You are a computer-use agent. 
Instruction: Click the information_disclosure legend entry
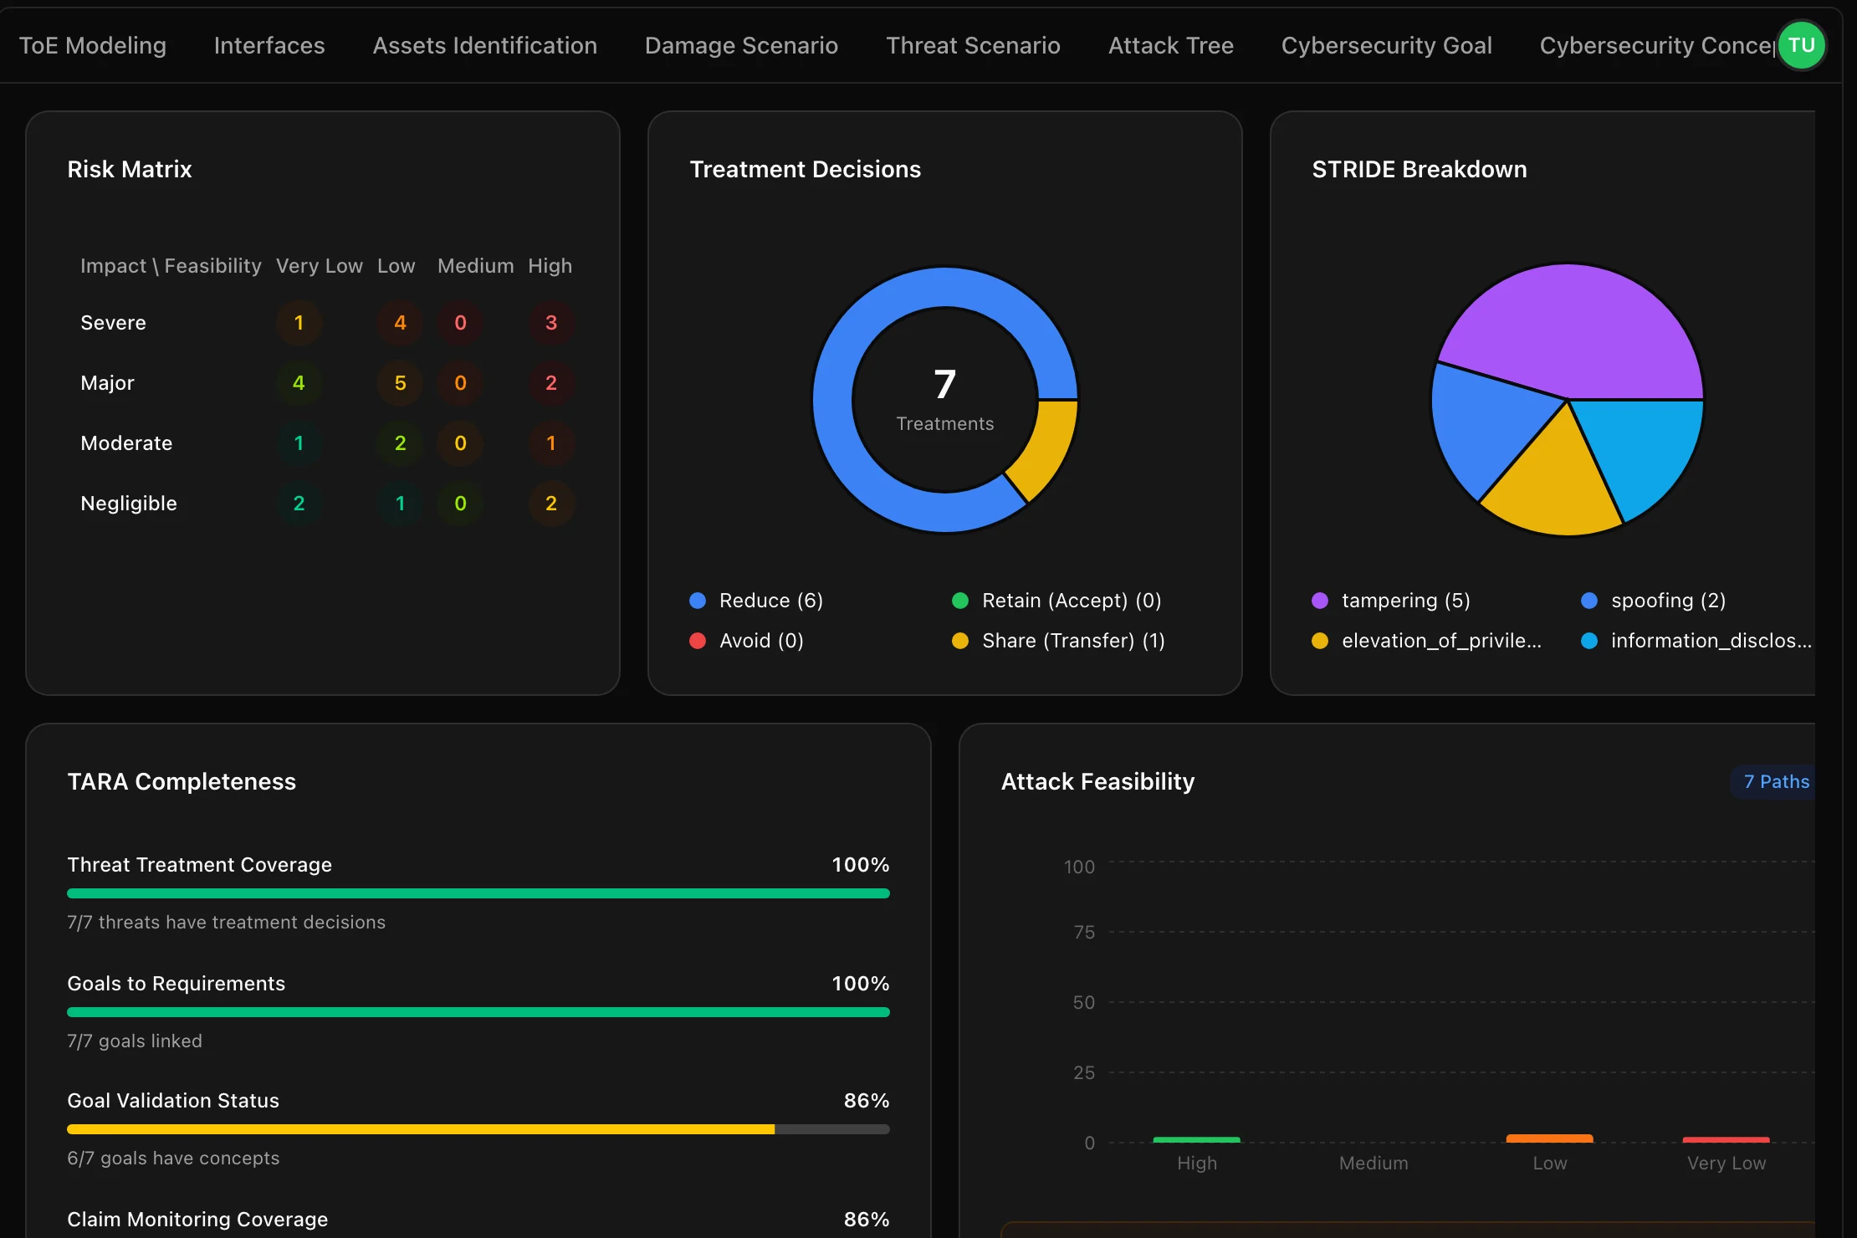tap(1696, 641)
